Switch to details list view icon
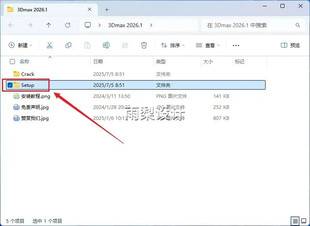The width and height of the screenshot is (310, 226). coord(295,221)
